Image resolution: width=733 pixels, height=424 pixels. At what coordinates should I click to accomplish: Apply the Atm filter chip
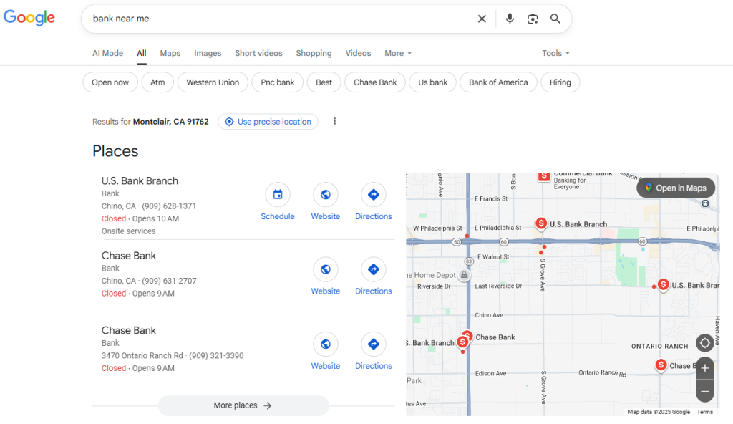coord(157,82)
